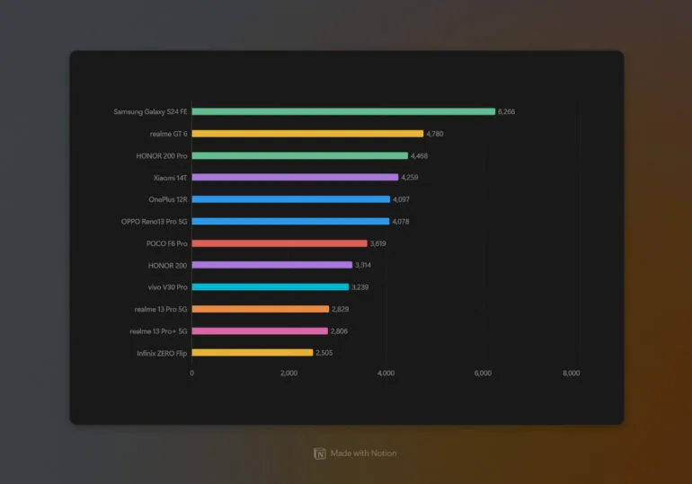Click the value 2,829
Image resolution: width=692 pixels, height=484 pixels.
pos(341,310)
